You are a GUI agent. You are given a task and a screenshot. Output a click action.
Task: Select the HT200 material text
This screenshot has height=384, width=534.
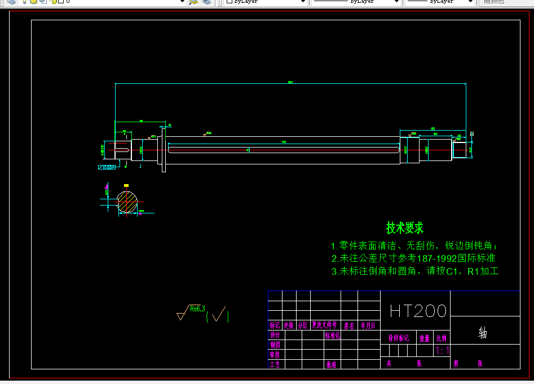click(418, 311)
